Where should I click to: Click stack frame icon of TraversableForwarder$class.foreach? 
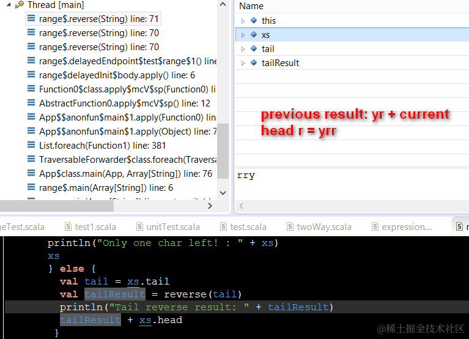click(31, 159)
